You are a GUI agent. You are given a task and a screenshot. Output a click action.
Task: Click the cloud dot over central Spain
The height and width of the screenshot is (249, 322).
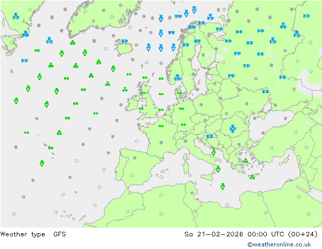tap(135, 158)
